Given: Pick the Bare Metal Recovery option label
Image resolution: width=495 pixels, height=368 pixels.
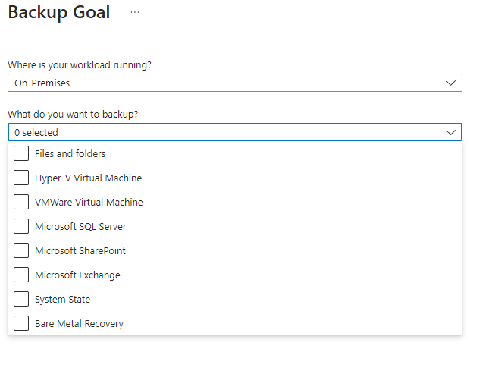Looking at the screenshot, I should [79, 323].
